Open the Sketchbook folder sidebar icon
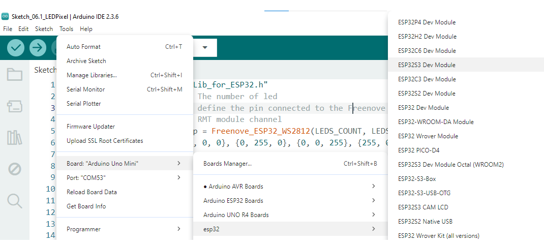The height and width of the screenshot is (246, 544). (15, 75)
